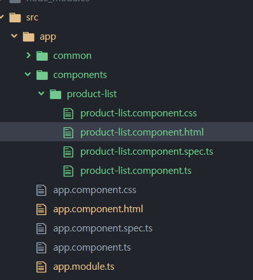Viewport: 253px width, 280px height.
Task: Select the common folder label
Action: click(73, 56)
